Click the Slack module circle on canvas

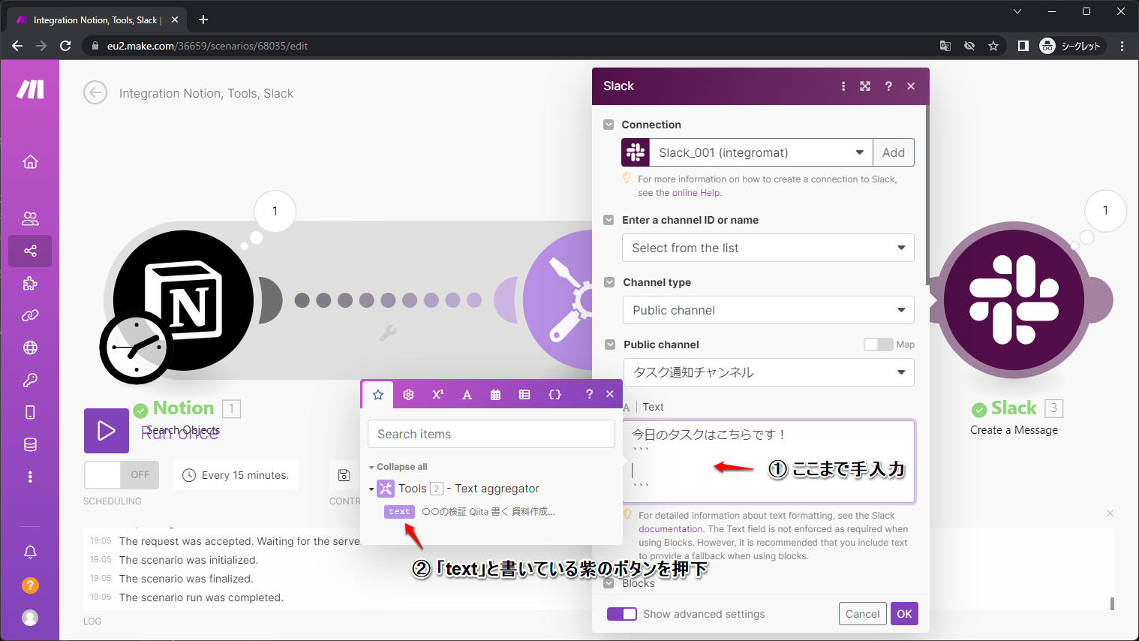click(x=1014, y=300)
